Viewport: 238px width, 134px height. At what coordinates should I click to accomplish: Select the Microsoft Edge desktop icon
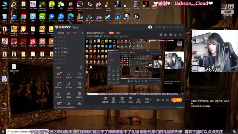[71, 18]
